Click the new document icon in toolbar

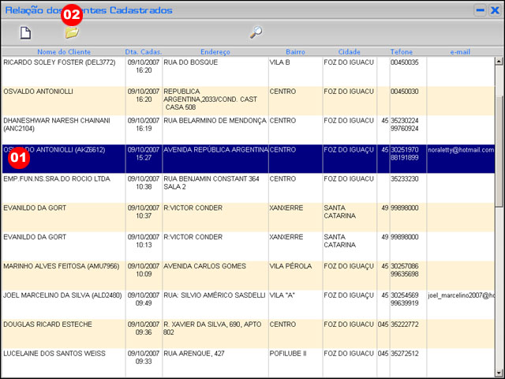pos(25,32)
